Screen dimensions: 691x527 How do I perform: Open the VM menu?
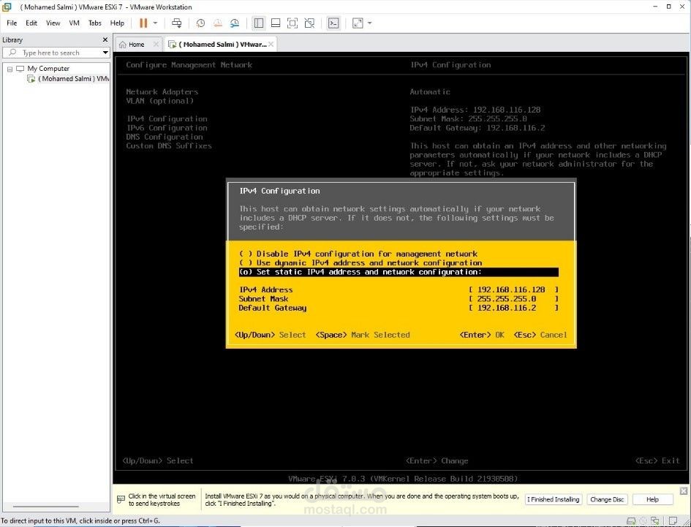coord(74,23)
